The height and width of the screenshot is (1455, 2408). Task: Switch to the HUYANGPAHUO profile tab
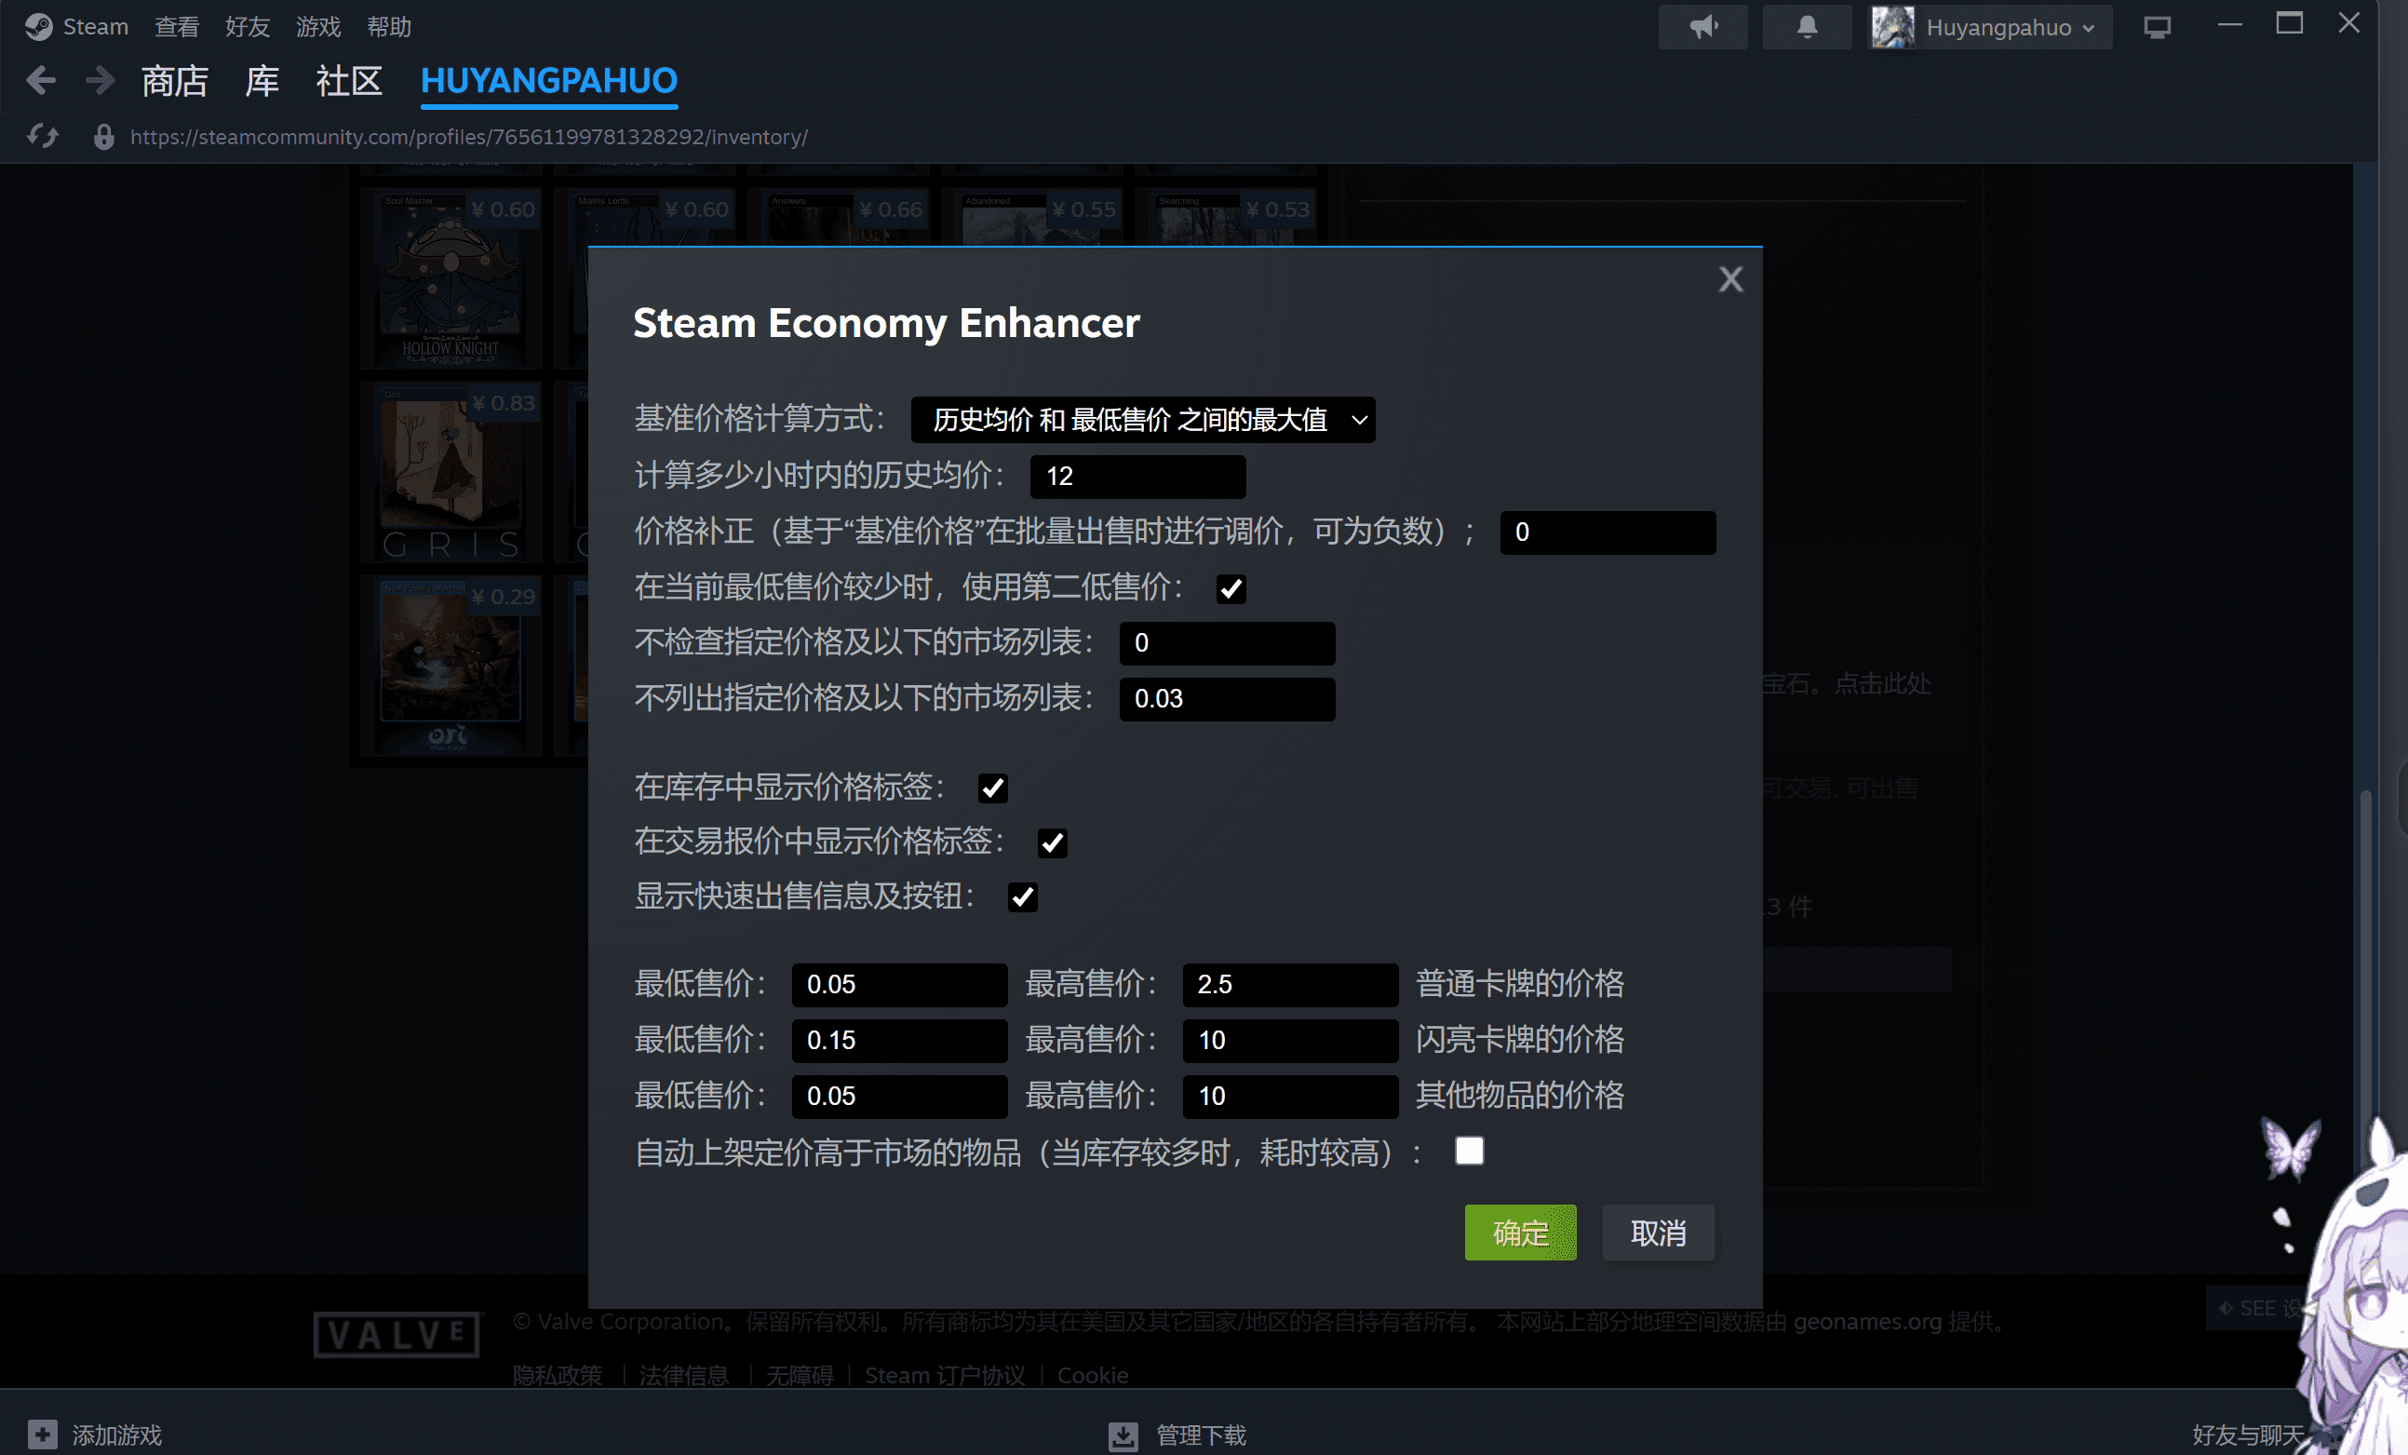[x=549, y=80]
